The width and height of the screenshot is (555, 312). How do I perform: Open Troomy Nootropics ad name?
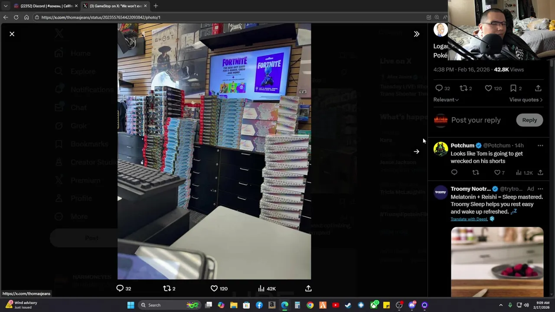click(x=470, y=189)
